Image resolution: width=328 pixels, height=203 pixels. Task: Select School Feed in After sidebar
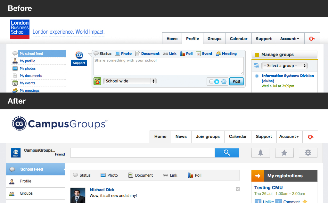36,169
